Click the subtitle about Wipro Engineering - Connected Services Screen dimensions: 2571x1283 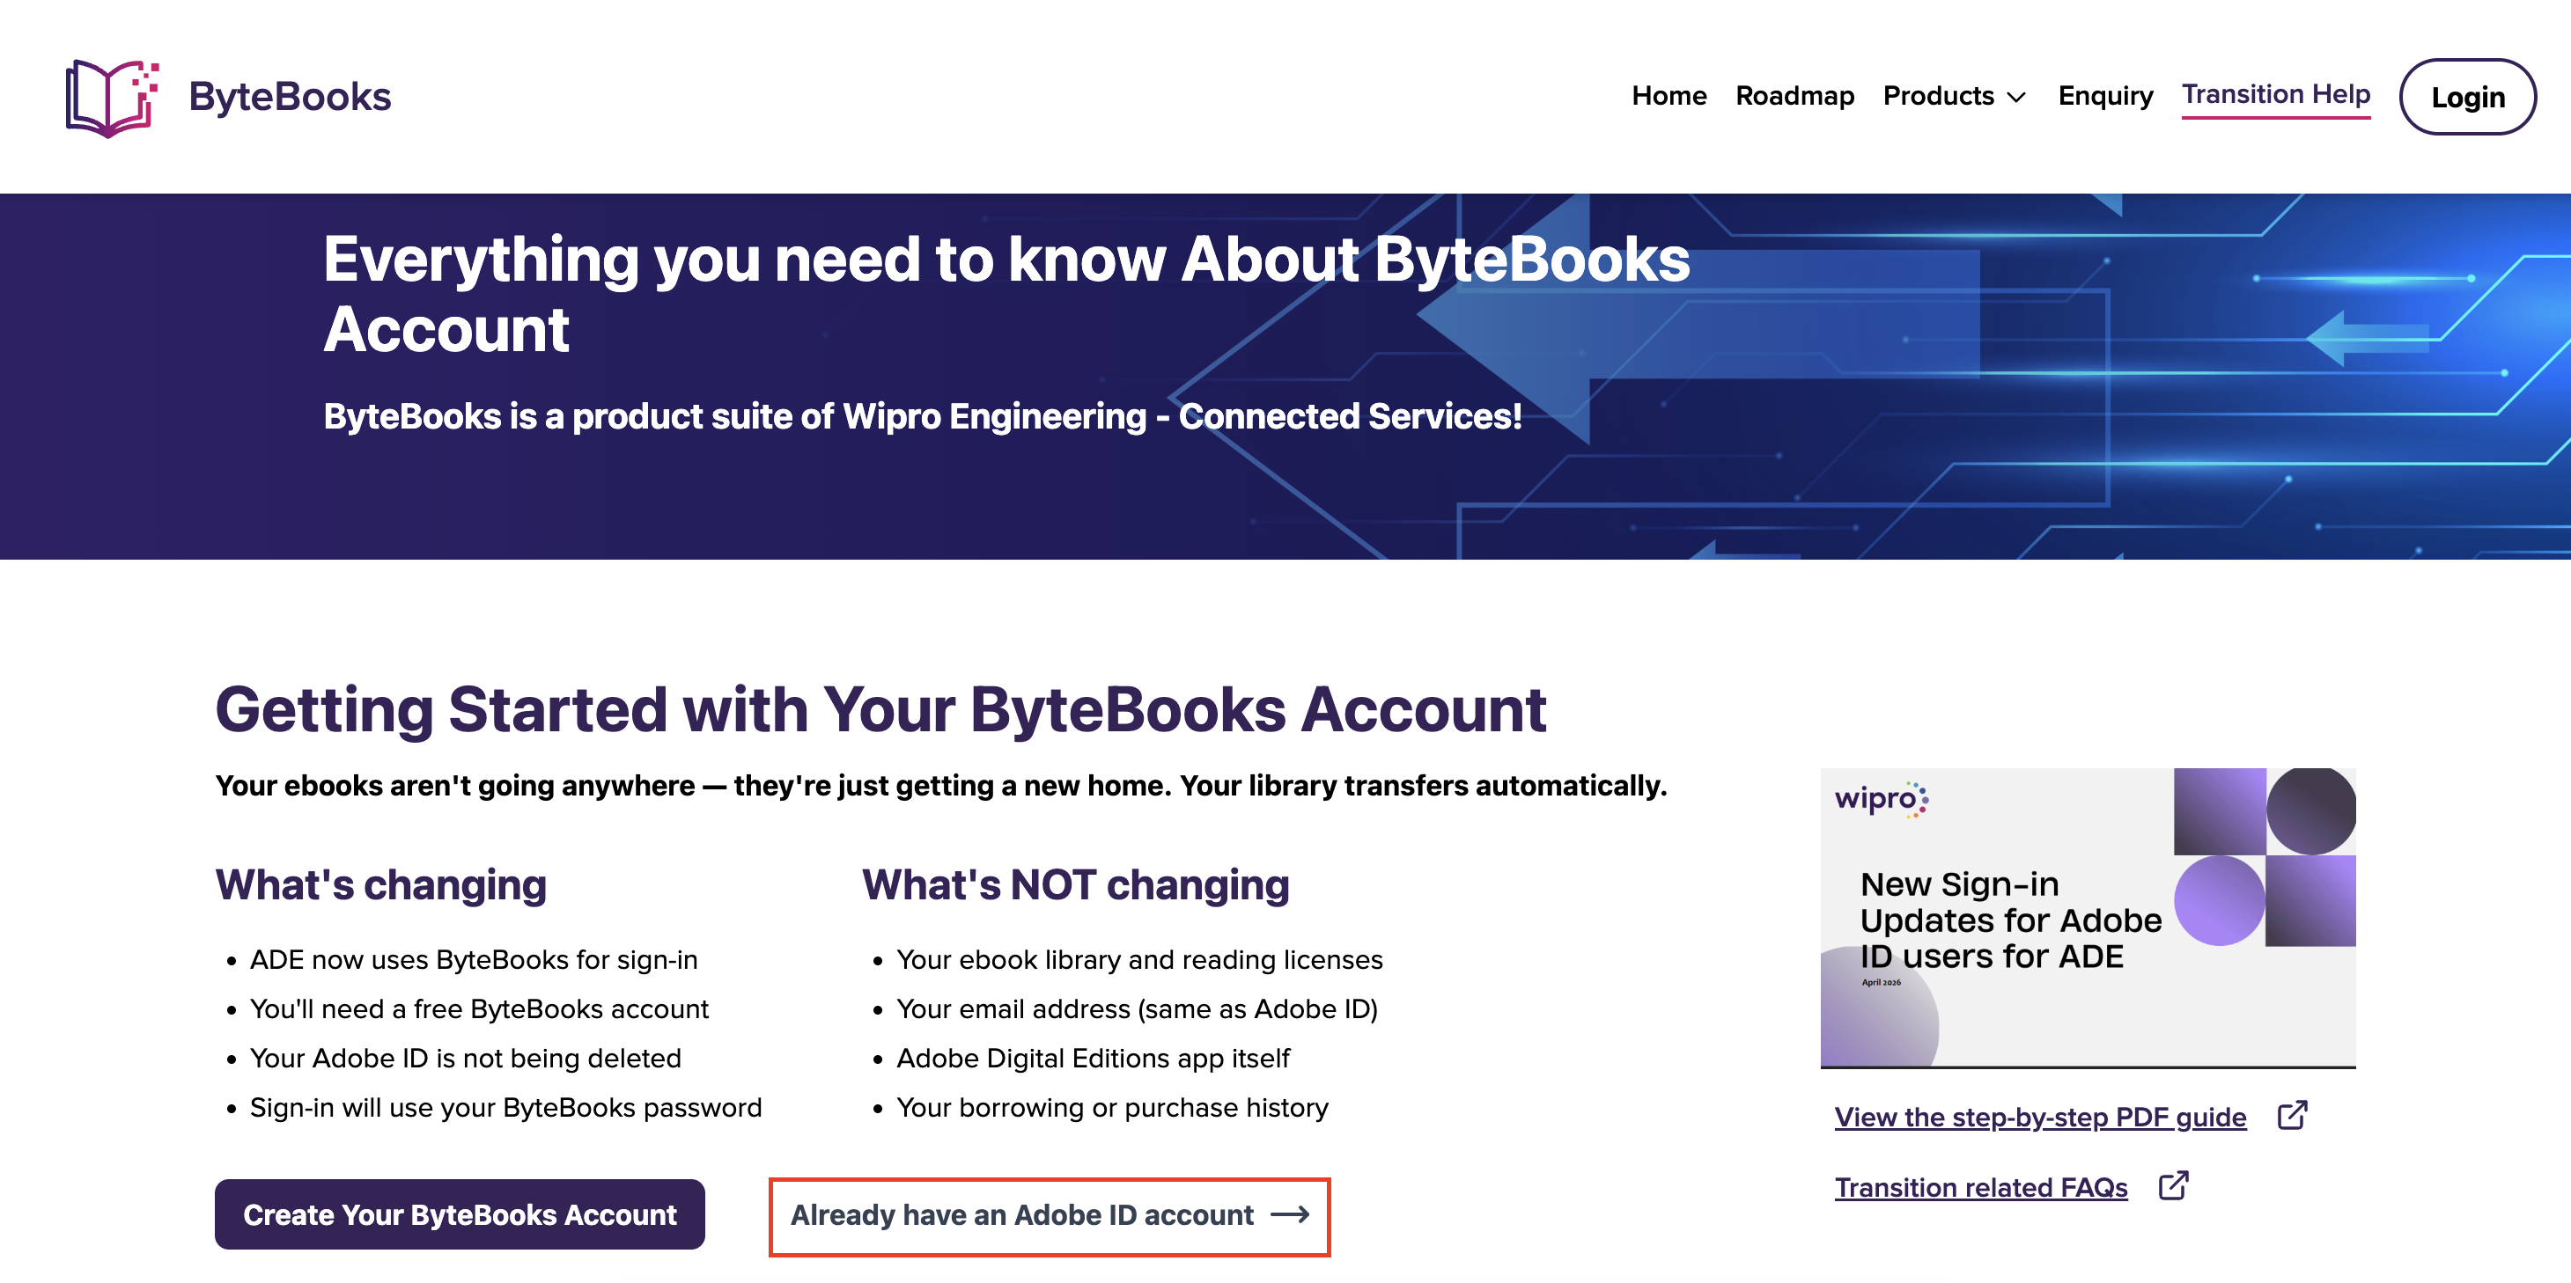tap(922, 416)
